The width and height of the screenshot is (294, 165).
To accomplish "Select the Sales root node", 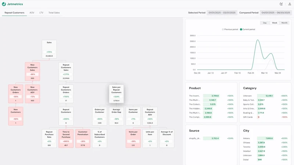I will [x=49, y=49].
